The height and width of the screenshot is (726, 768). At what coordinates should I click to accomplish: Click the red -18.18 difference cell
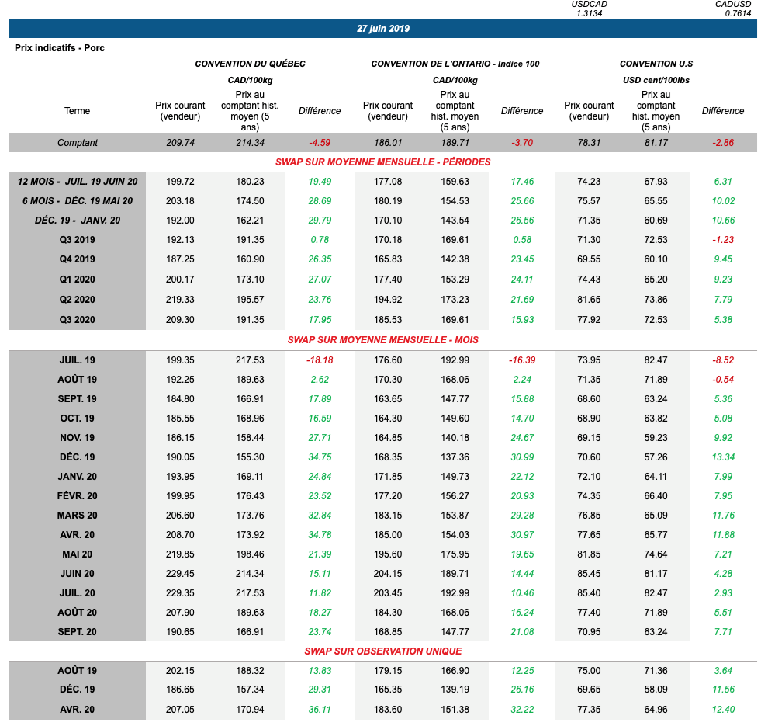(319, 360)
